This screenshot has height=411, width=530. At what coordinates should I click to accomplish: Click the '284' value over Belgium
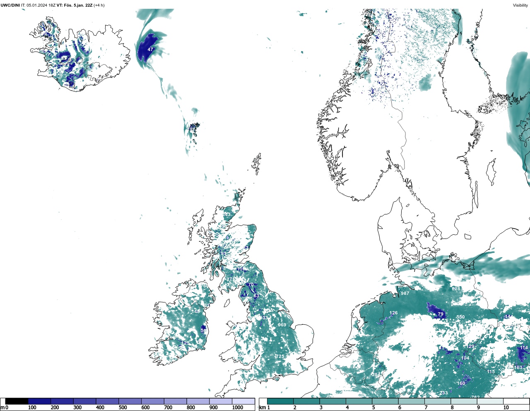pos(376,375)
